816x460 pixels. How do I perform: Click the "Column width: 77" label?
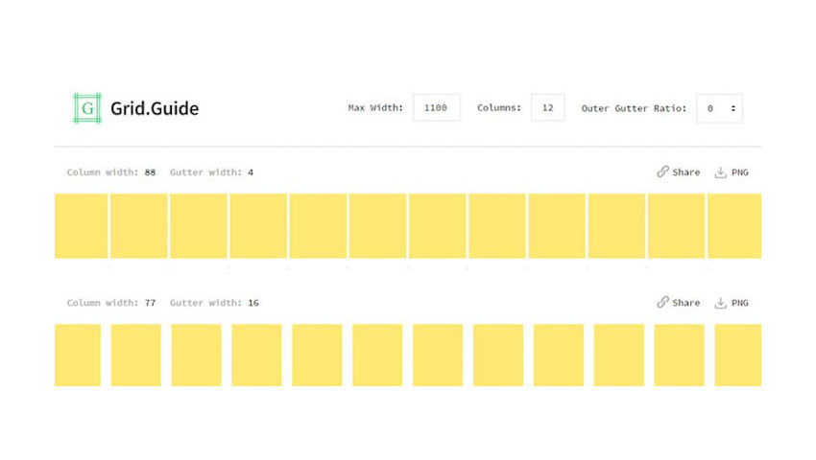(x=110, y=303)
